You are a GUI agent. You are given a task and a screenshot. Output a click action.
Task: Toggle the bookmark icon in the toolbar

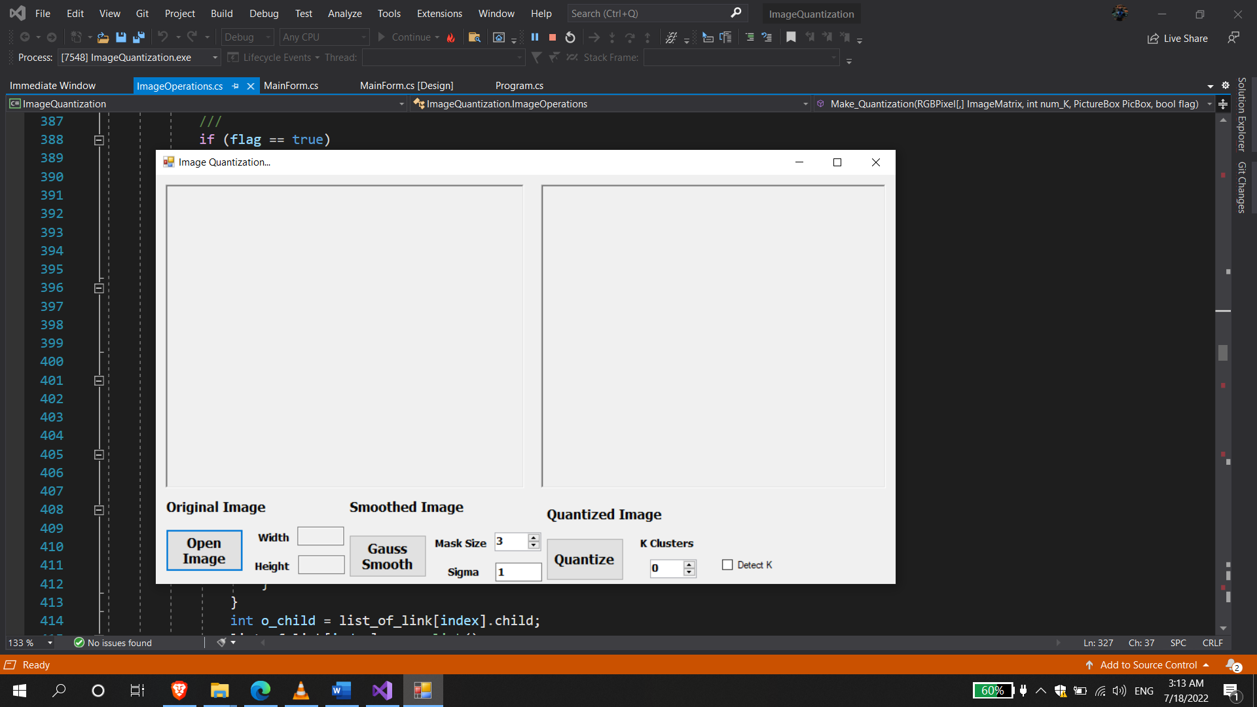[x=791, y=37]
